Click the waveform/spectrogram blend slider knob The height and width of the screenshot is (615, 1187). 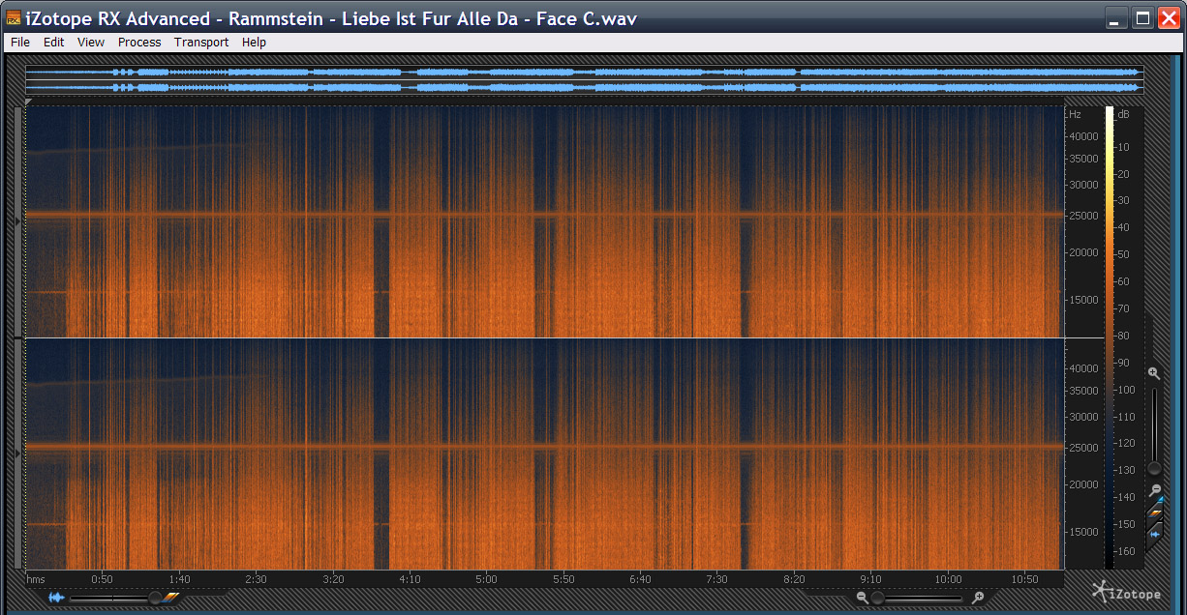pos(154,598)
